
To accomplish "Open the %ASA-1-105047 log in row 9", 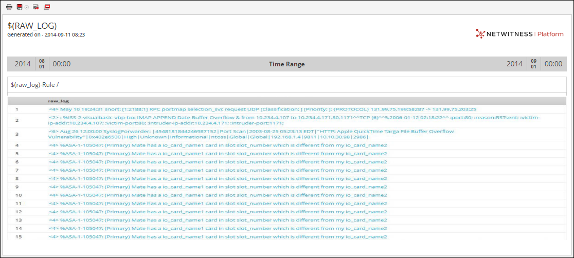I will coord(218,187).
